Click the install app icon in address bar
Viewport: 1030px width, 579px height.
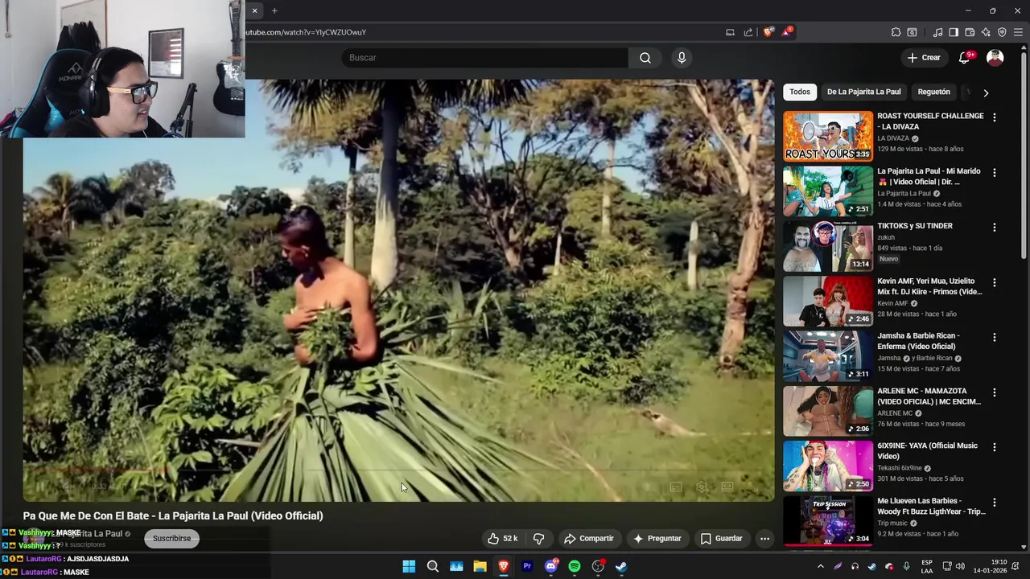[730, 32]
